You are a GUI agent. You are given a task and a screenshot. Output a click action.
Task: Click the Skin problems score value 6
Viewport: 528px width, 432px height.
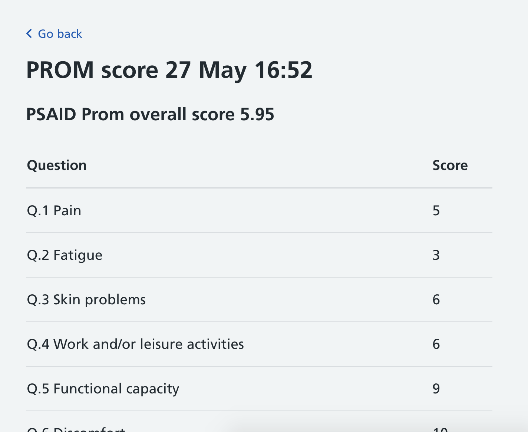pos(436,300)
